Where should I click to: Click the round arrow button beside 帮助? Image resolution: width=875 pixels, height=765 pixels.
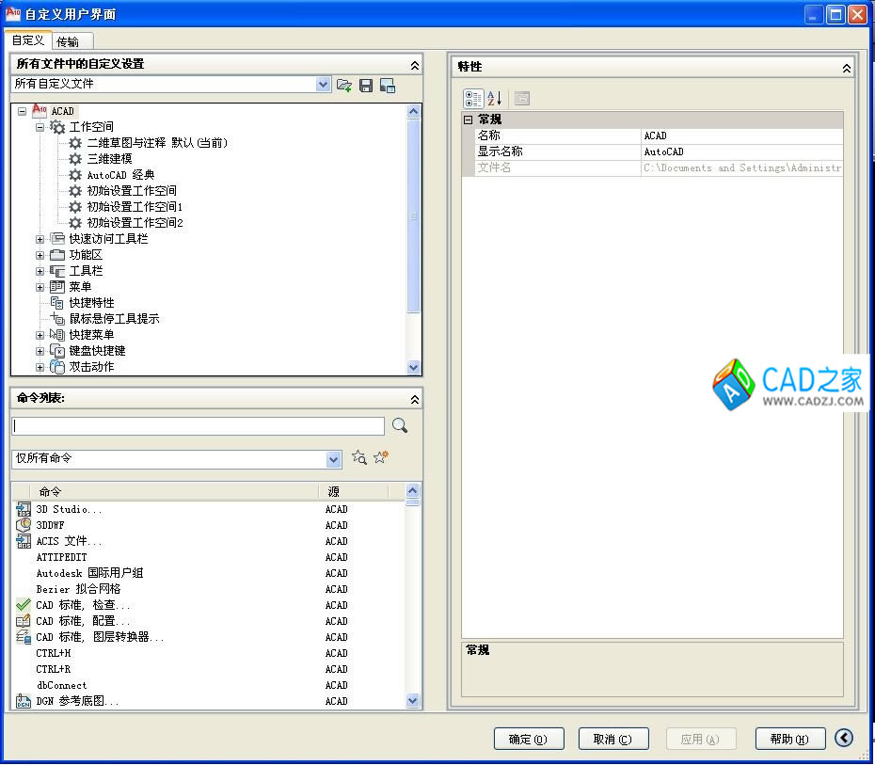pyautogui.click(x=844, y=739)
